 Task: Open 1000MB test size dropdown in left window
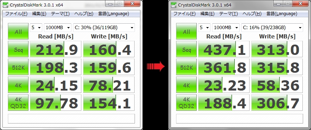pyautogui.click(x=58, y=27)
